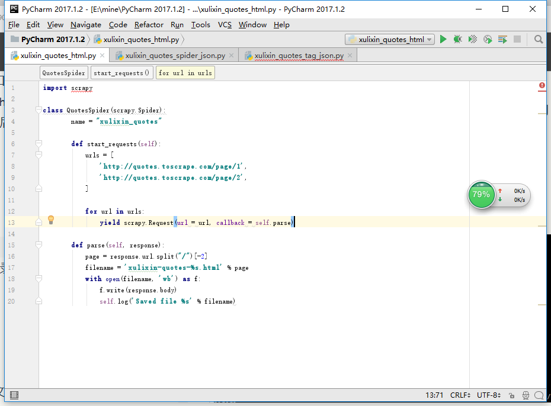The width and height of the screenshot is (551, 406).
Task: Click line number 13 in gutter
Action: 12,223
